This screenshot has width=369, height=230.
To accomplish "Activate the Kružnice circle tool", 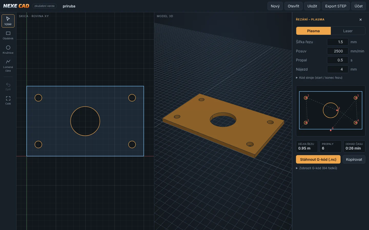I will (8, 50).
